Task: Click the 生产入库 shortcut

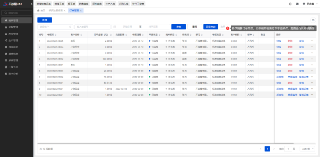Action: click(x=110, y=4)
